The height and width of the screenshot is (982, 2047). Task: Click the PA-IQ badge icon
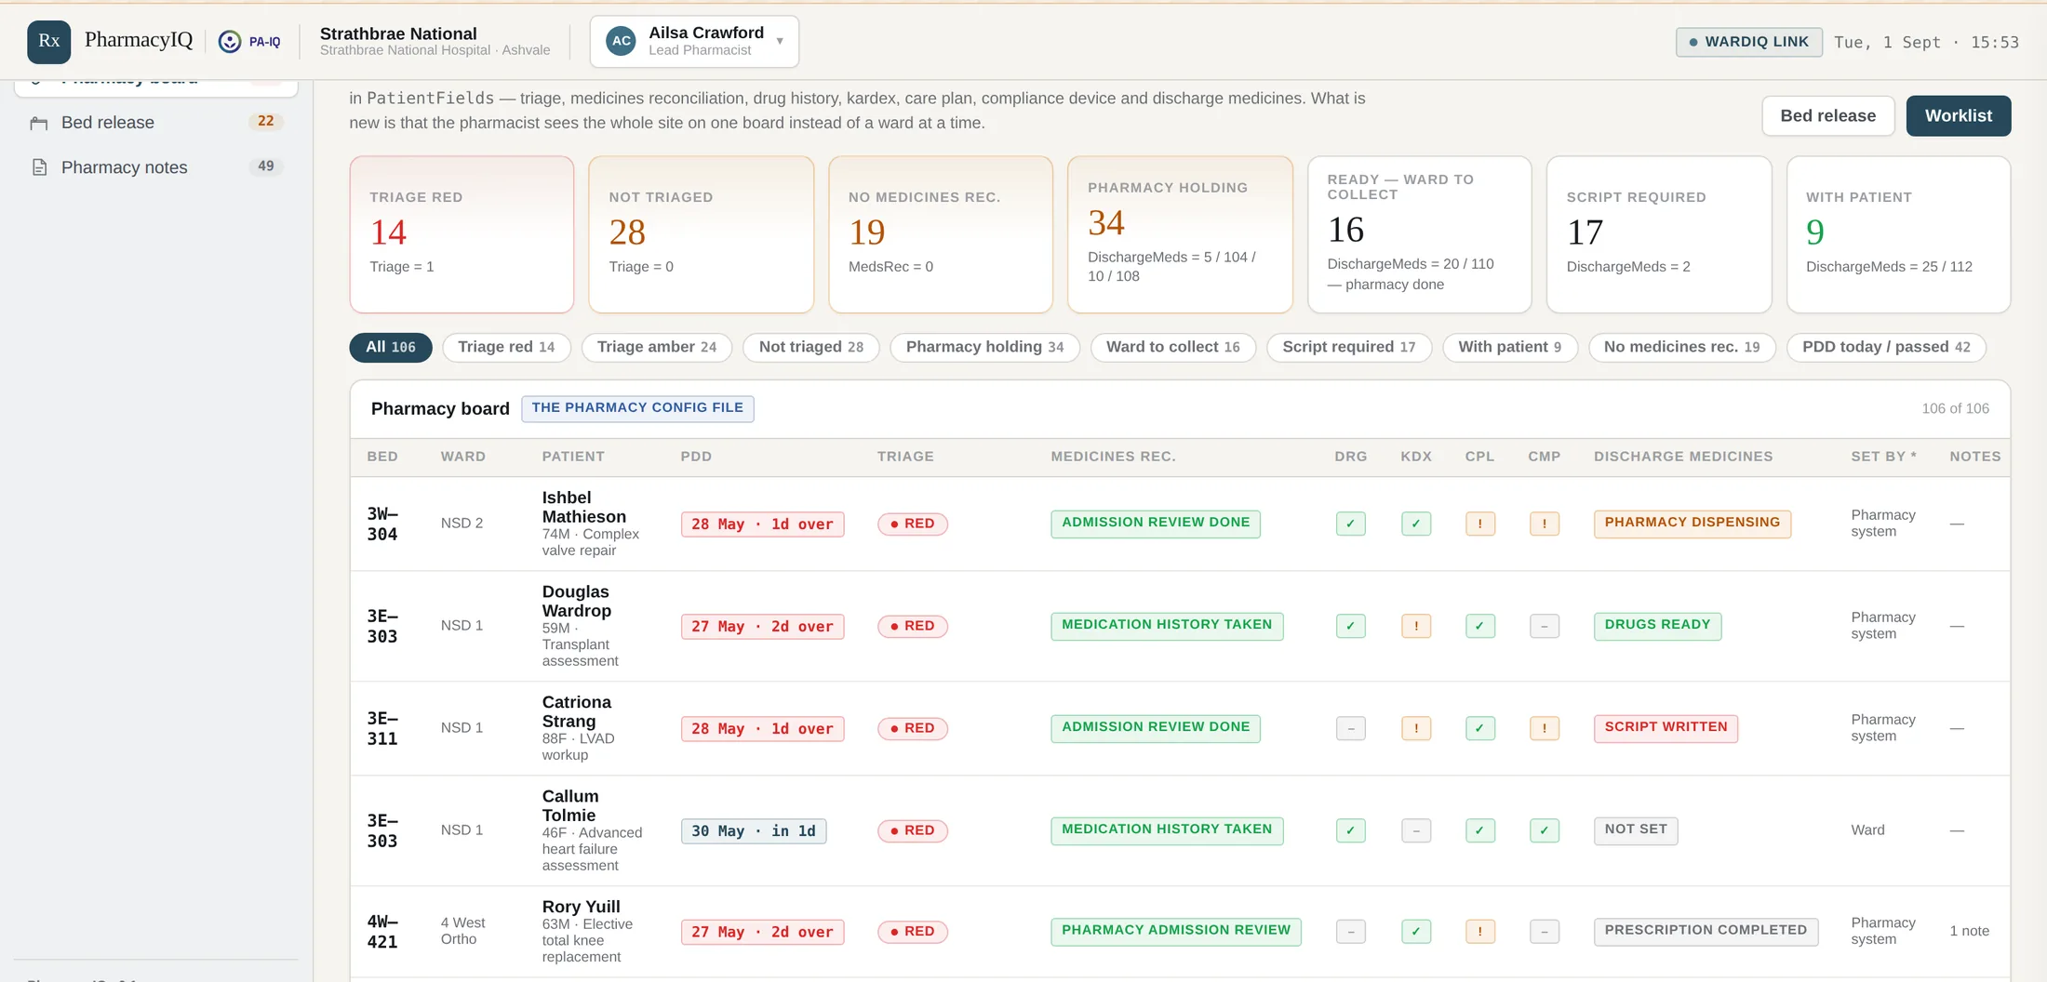click(x=249, y=42)
